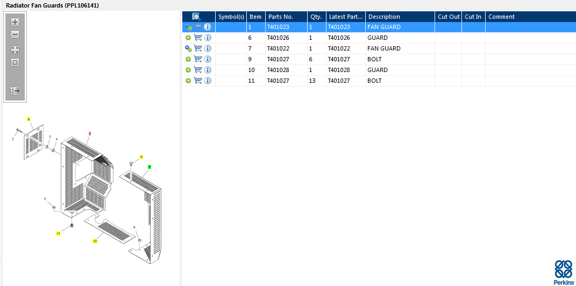The image size is (576, 286).
Task: Open info for T401022 FAN GUARD
Action: point(208,48)
